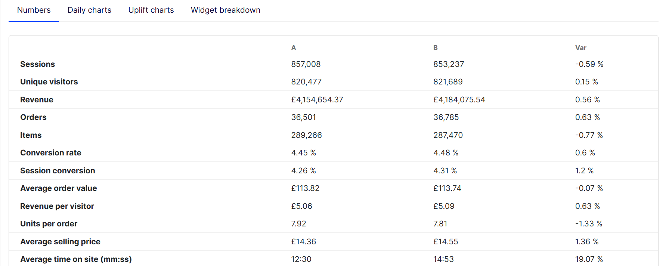The height and width of the screenshot is (266, 666).
Task: Click the Average order value label
Action: [x=58, y=188]
